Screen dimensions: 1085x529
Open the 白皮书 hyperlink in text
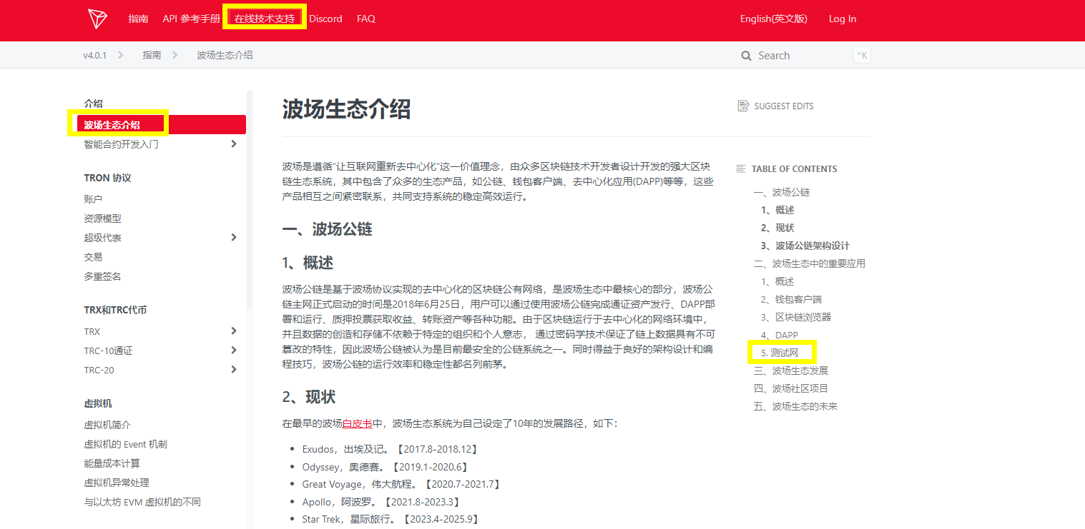[357, 423]
